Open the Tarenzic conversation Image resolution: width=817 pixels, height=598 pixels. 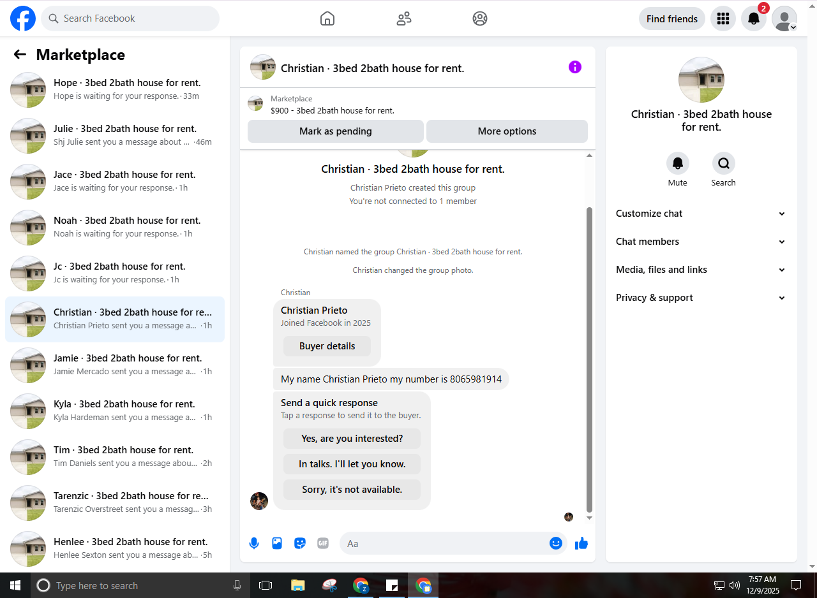(x=115, y=503)
